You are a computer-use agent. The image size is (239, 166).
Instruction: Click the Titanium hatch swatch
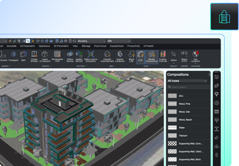tap(172, 135)
